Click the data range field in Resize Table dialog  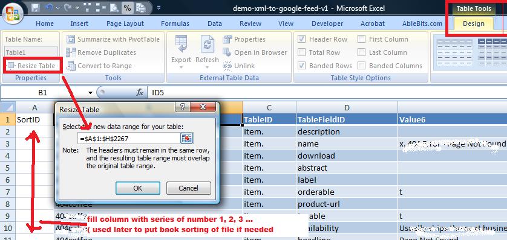pos(129,138)
